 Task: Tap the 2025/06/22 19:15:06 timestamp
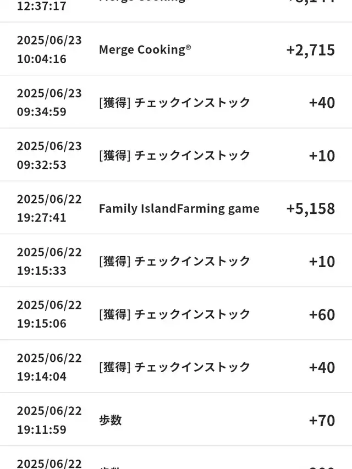(49, 314)
